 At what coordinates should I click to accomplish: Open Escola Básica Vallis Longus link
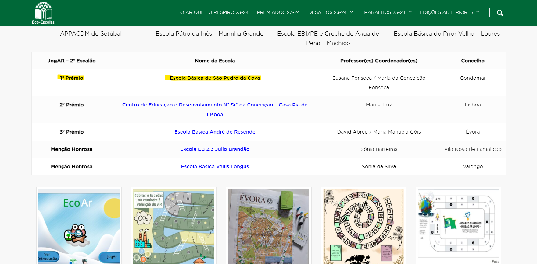215,167
